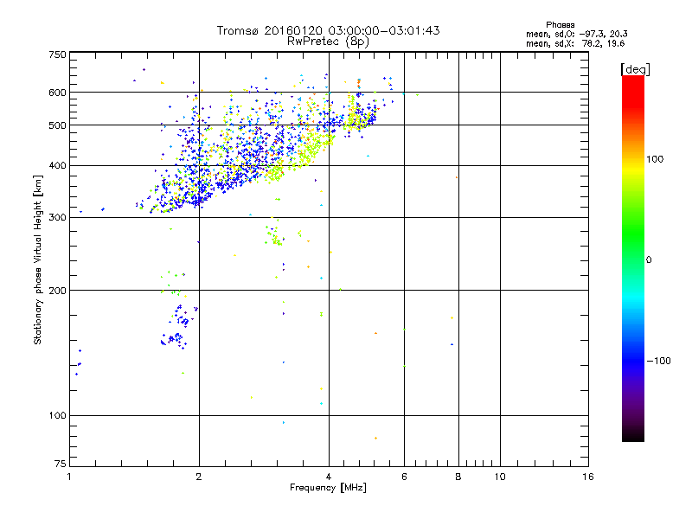This screenshot has height=519, width=692.
Task: Click the colorbar label '-100'
Action: point(658,361)
